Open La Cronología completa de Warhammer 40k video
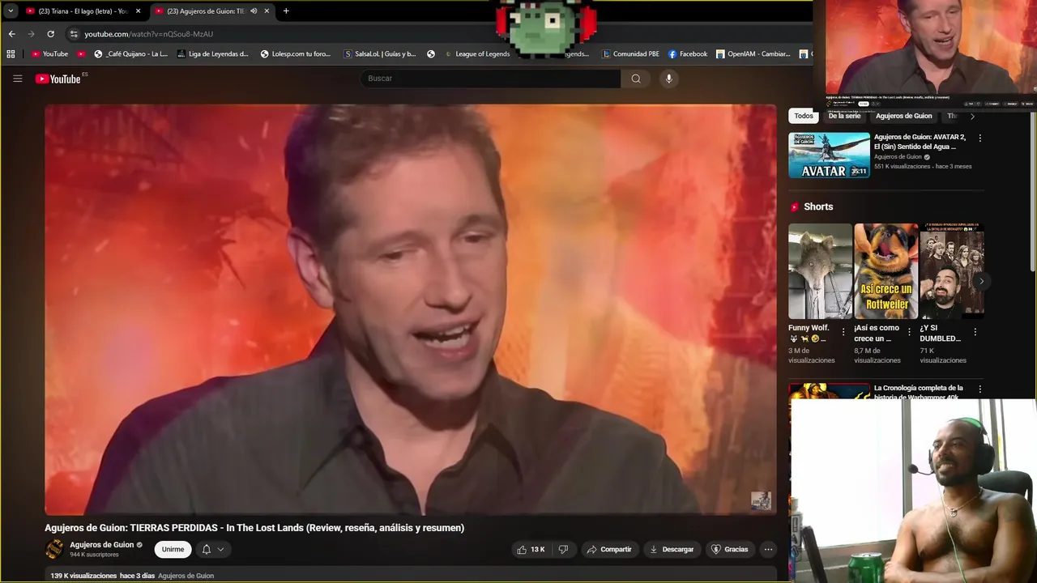Screen dimensions: 1037x583 pos(920,392)
